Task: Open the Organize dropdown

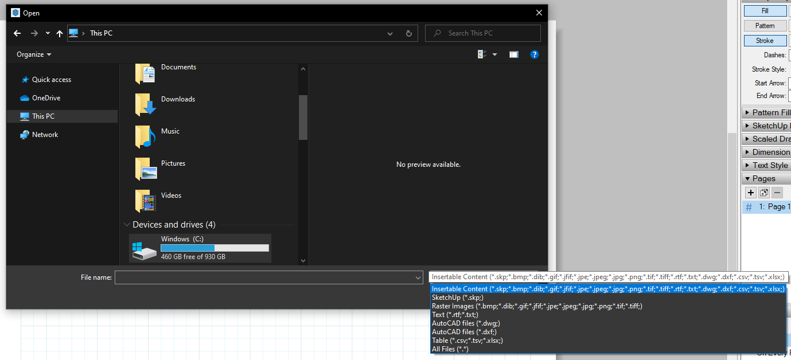Action: point(33,54)
